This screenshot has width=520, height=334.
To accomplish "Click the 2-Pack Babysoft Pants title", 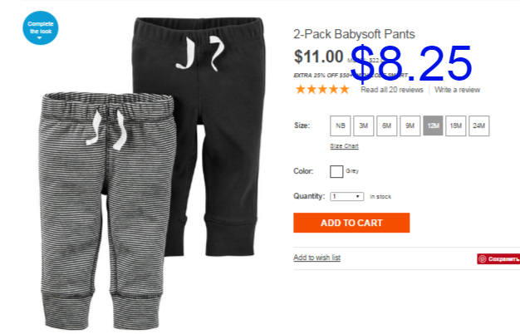I will pos(354,34).
